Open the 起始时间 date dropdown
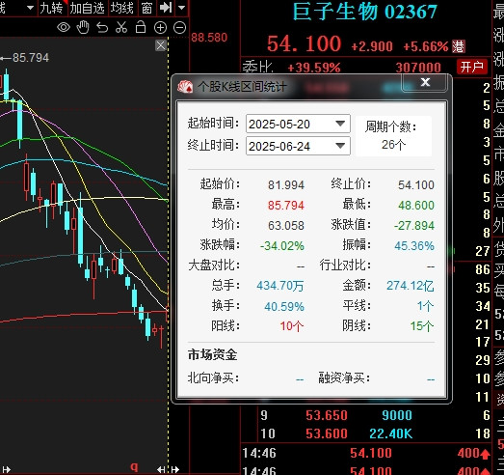Screen dimensions: 504x475 coord(340,124)
